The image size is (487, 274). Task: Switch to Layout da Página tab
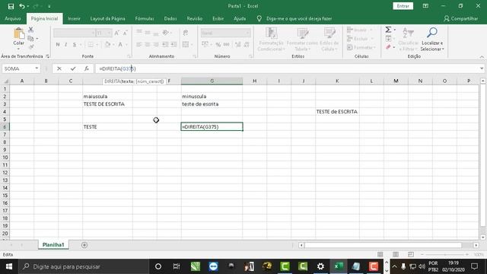(x=108, y=18)
